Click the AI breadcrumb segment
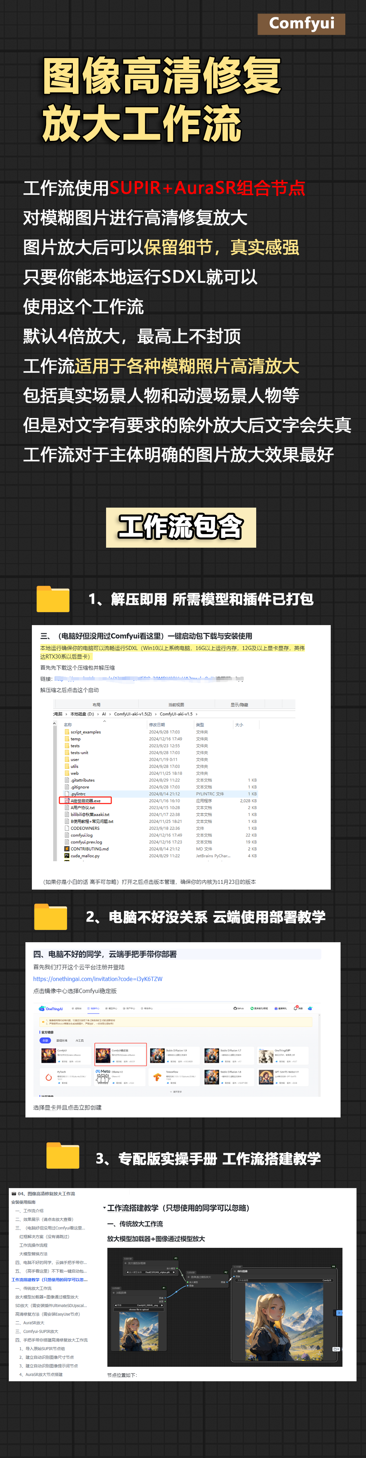Screen dimensions: 366x1458 coord(104,714)
